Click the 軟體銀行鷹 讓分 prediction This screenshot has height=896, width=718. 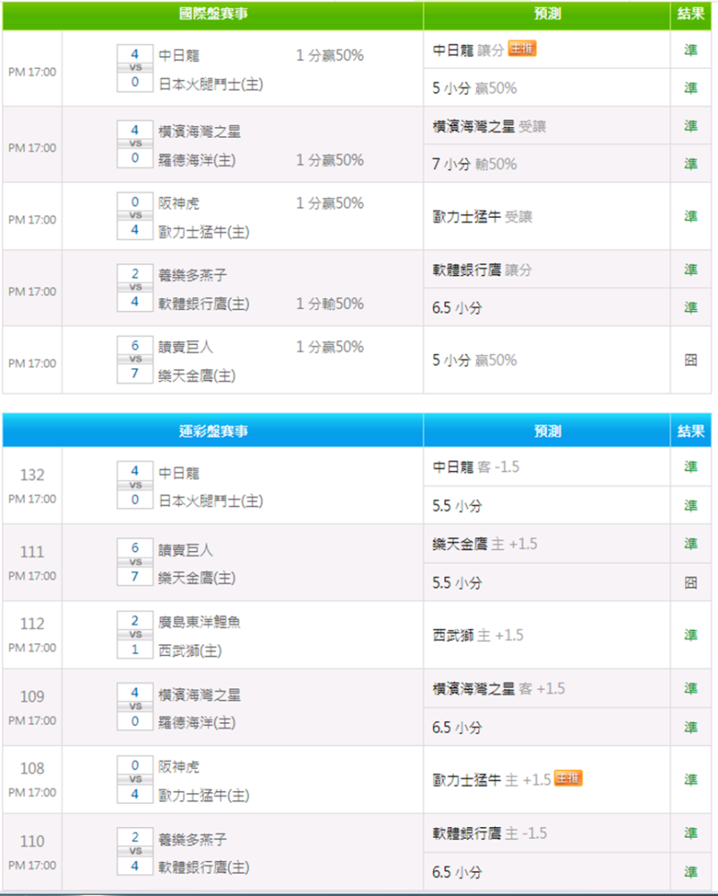pyautogui.click(x=483, y=270)
